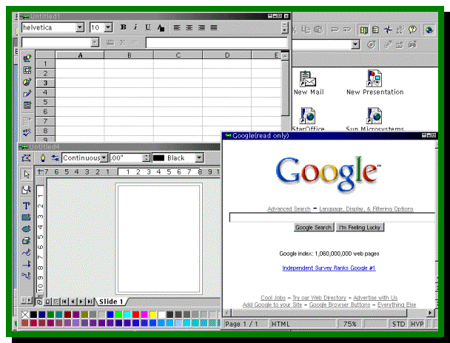The width and height of the screenshot is (450, 343).
Task: Click the Arrow Style icon
Action: [x=55, y=158]
